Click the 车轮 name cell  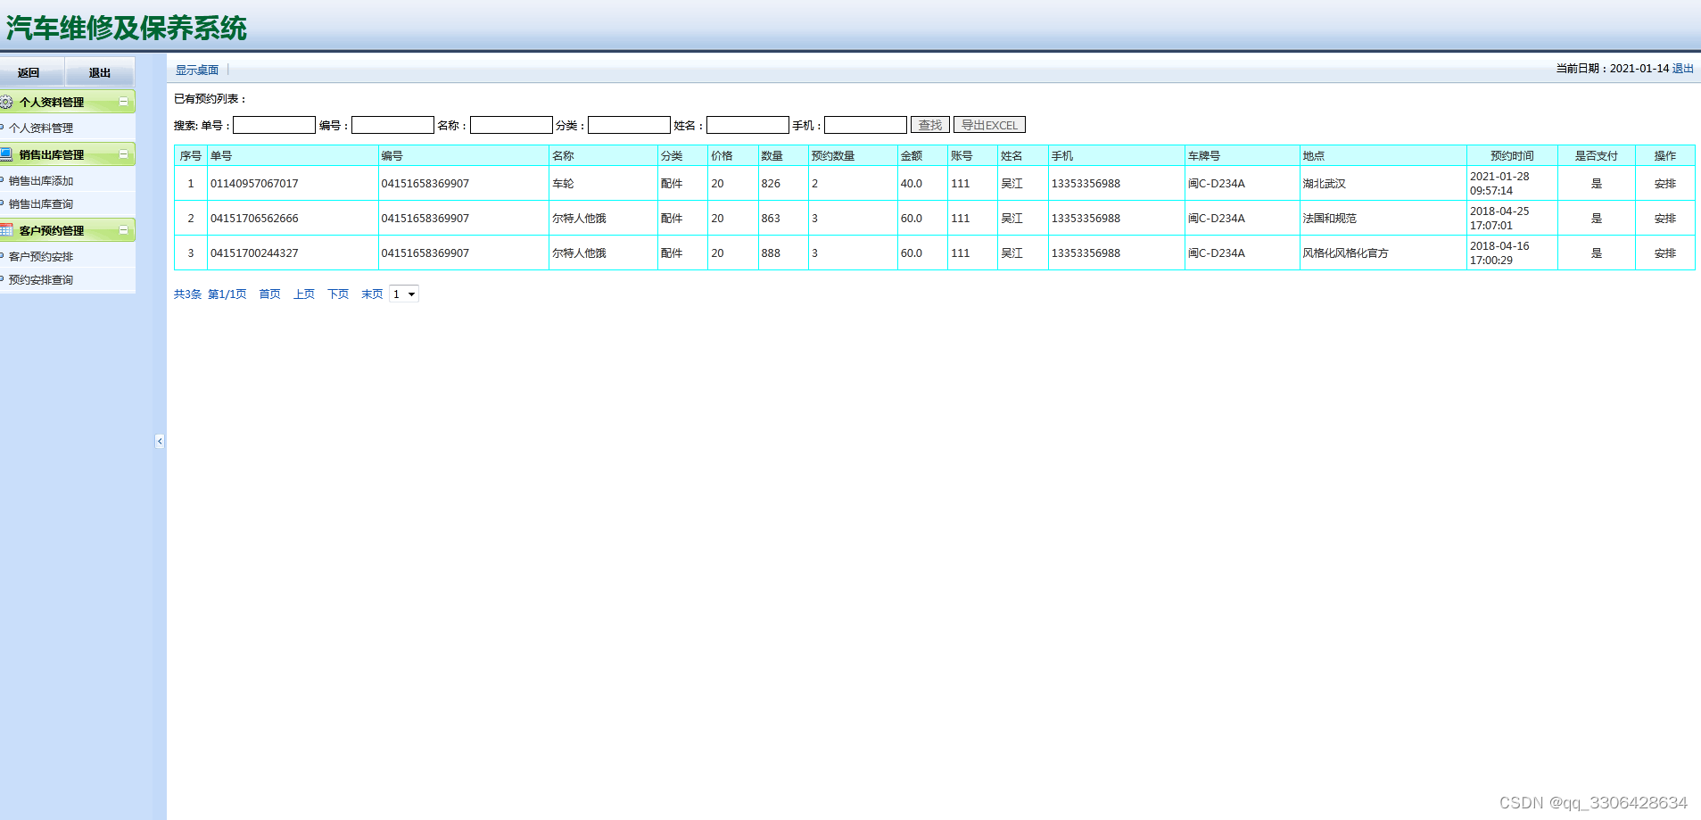tap(603, 183)
